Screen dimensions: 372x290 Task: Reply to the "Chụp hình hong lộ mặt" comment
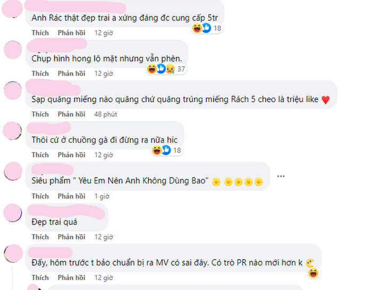click(x=71, y=73)
